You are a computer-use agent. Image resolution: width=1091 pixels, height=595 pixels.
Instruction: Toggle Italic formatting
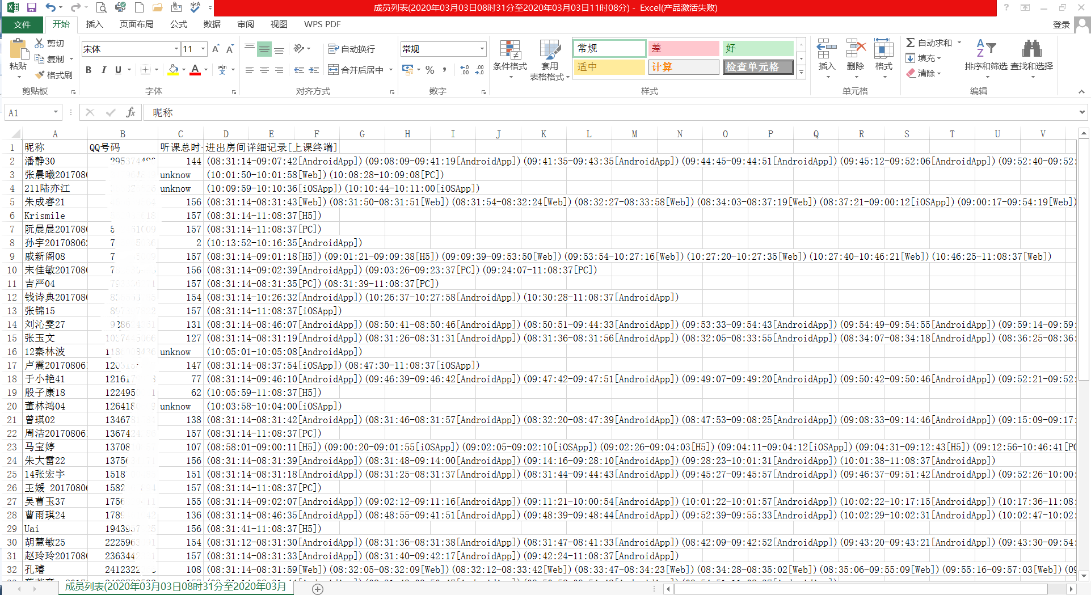pos(103,70)
